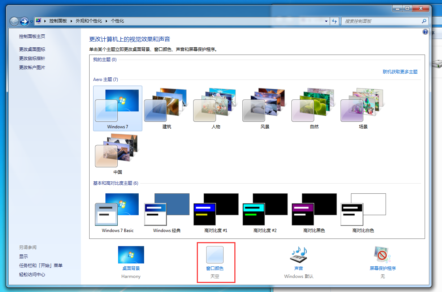Click the Back navigation arrow
This screenshot has width=442, height=292.
pos(14,21)
